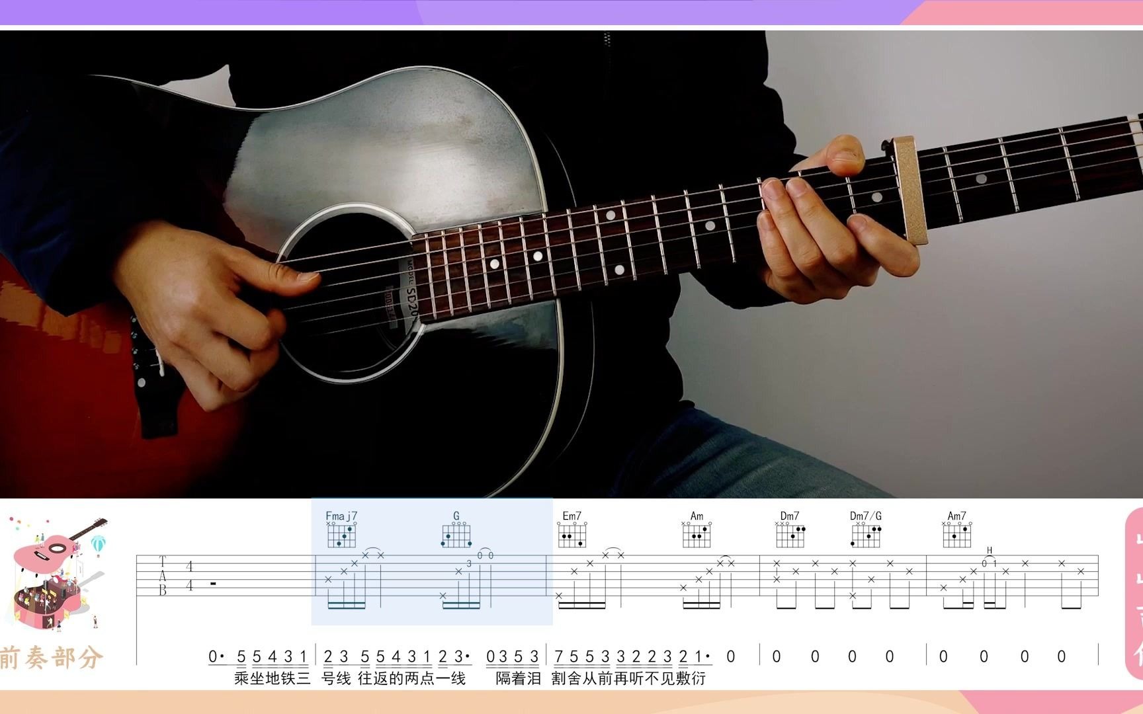This screenshot has width=1143, height=714.
Task: Select the chord name label Dm7/G
Action: coord(866,516)
